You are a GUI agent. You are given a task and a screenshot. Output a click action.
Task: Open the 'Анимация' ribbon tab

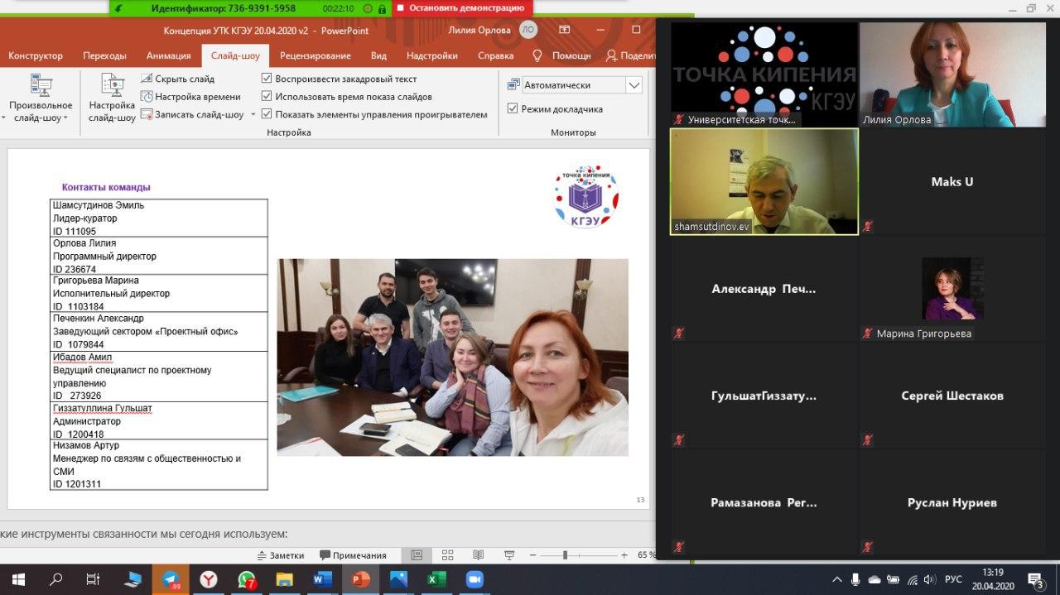pos(168,55)
